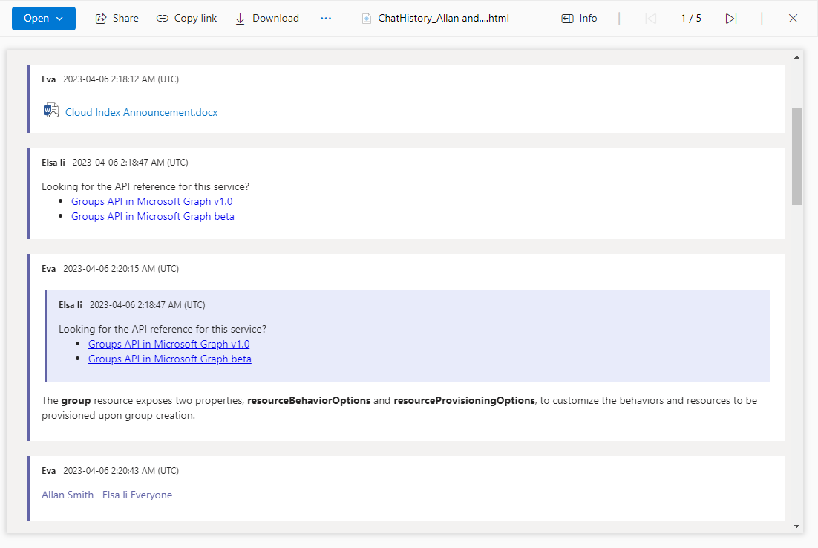818x548 pixels.
Task: Click the Share button label
Action: 125,19
